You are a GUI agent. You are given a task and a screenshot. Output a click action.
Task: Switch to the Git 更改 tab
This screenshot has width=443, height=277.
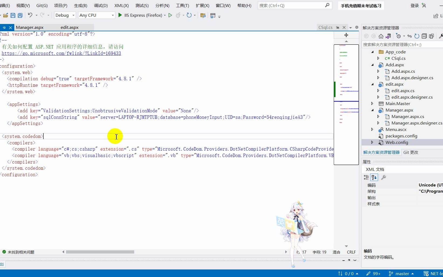tap(411, 152)
